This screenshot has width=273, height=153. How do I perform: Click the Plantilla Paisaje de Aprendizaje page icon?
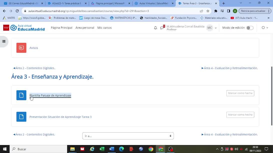tap(21, 95)
